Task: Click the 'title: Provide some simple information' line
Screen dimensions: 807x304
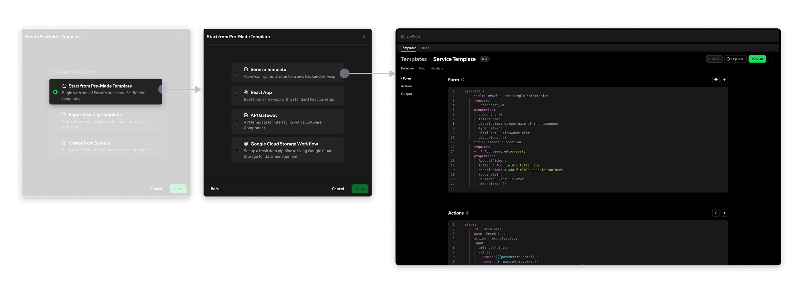Action: 511,96
